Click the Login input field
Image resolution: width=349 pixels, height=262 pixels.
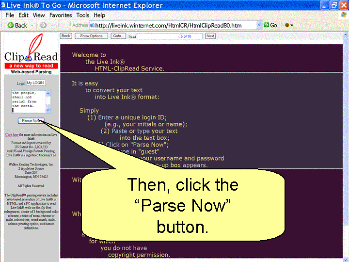point(35,83)
